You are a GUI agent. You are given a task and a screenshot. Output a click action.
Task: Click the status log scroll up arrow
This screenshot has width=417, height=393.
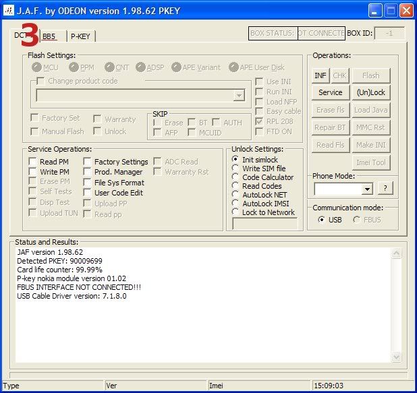pos(396,253)
